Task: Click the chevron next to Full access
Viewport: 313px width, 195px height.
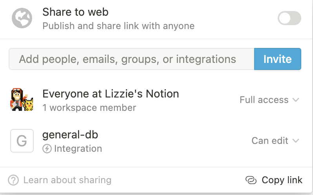Action: coord(296,100)
